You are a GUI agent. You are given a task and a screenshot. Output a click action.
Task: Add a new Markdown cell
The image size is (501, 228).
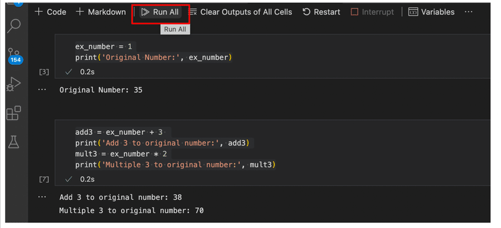pos(101,12)
